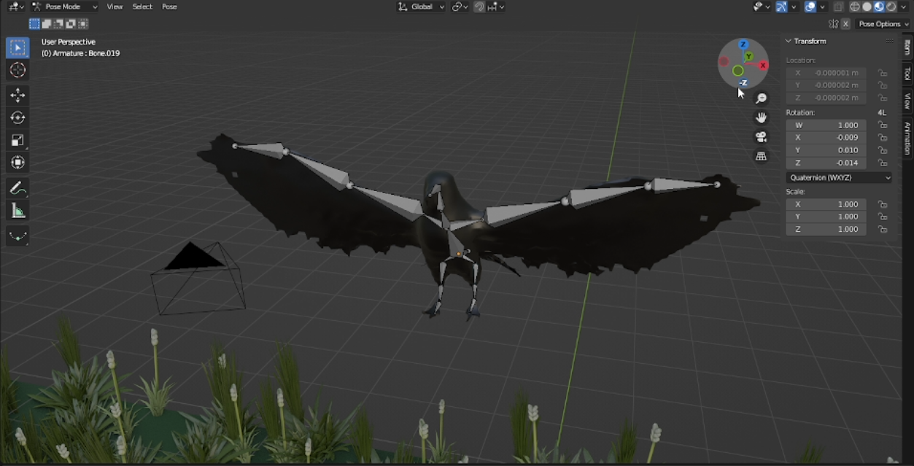914x466 pixels.
Task: Open object visibility and selectability dropdown
Action: tap(762, 7)
